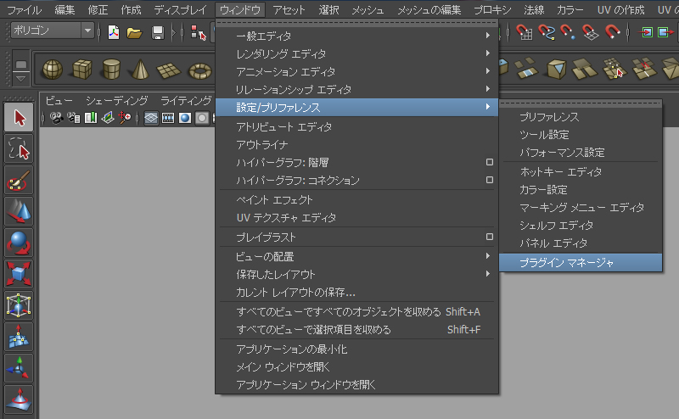Toggle Snap to Curves magnet icon

pos(547,32)
